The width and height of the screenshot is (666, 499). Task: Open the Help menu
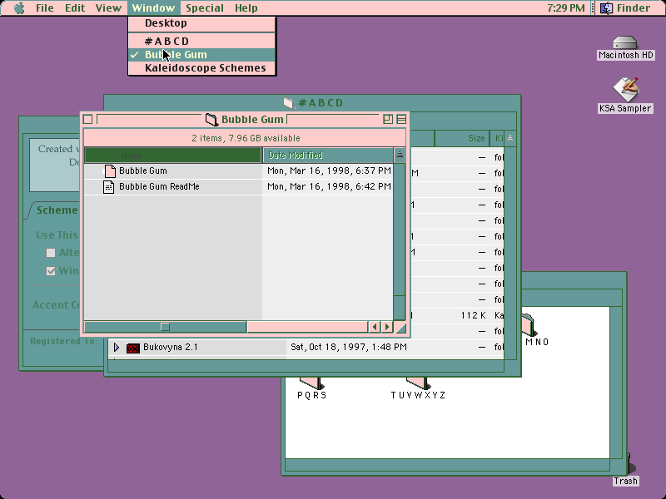246,8
